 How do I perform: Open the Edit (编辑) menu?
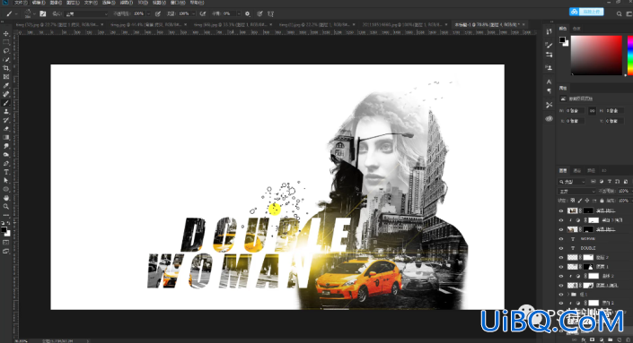(39, 3)
